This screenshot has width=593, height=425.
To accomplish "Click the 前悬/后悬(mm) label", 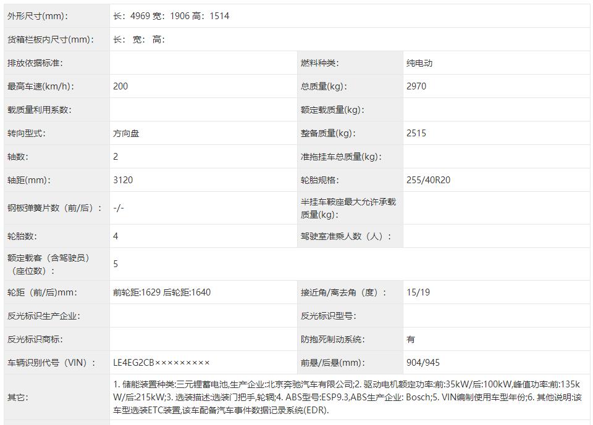I will 332,362.
